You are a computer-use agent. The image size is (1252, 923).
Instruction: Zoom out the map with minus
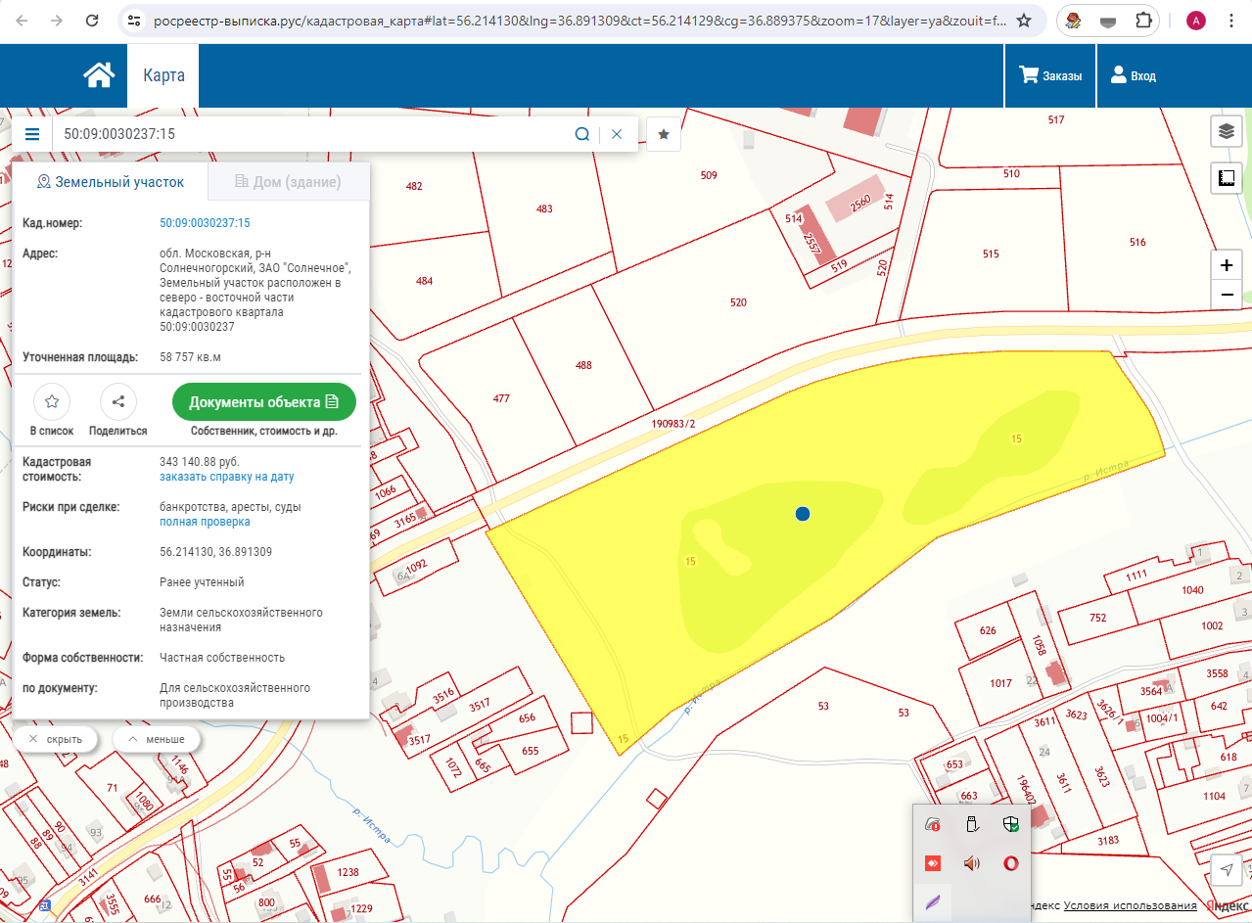1226,296
